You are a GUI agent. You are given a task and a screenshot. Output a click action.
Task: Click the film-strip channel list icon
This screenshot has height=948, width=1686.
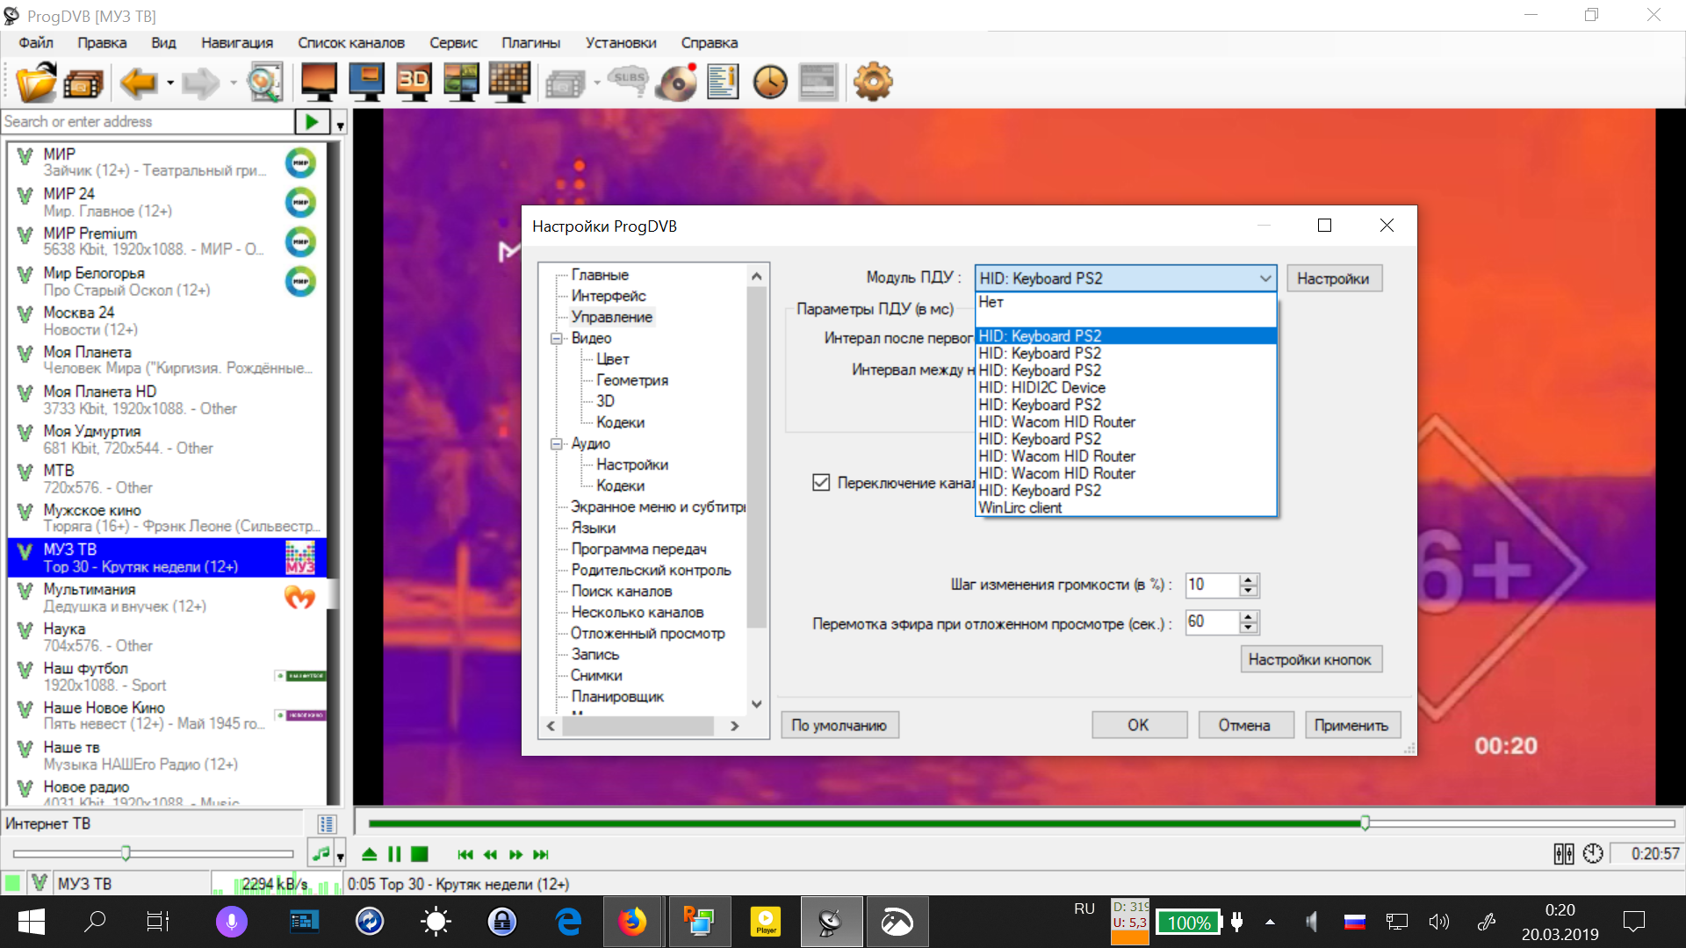(83, 83)
